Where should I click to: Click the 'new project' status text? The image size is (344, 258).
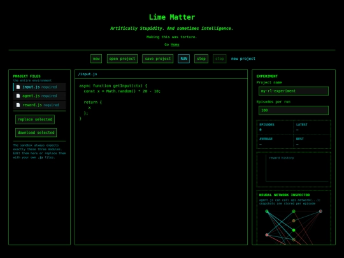click(243, 59)
